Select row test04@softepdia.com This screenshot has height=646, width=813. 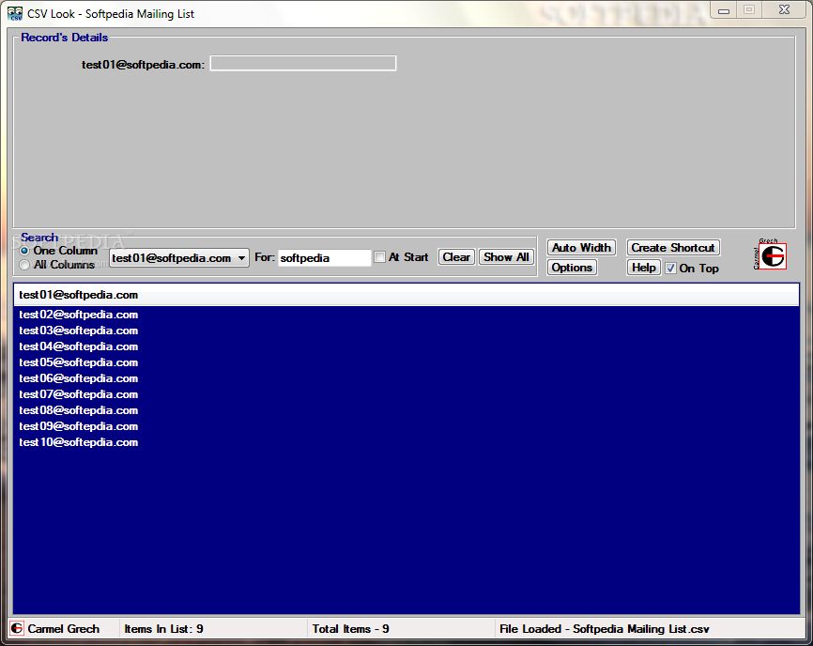coord(406,346)
